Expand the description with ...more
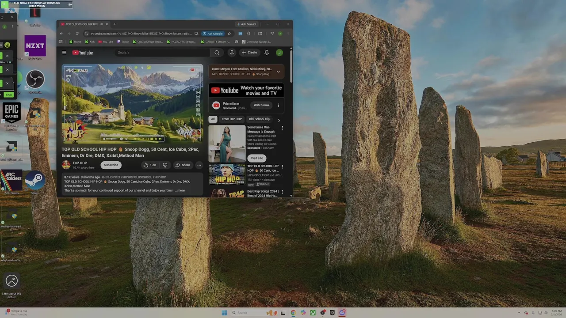 pyautogui.click(x=180, y=190)
